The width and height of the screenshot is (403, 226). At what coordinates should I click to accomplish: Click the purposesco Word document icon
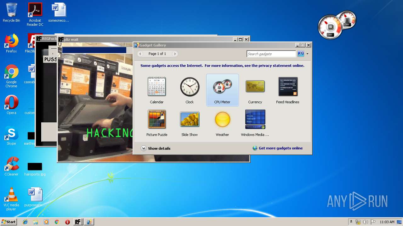point(35,197)
